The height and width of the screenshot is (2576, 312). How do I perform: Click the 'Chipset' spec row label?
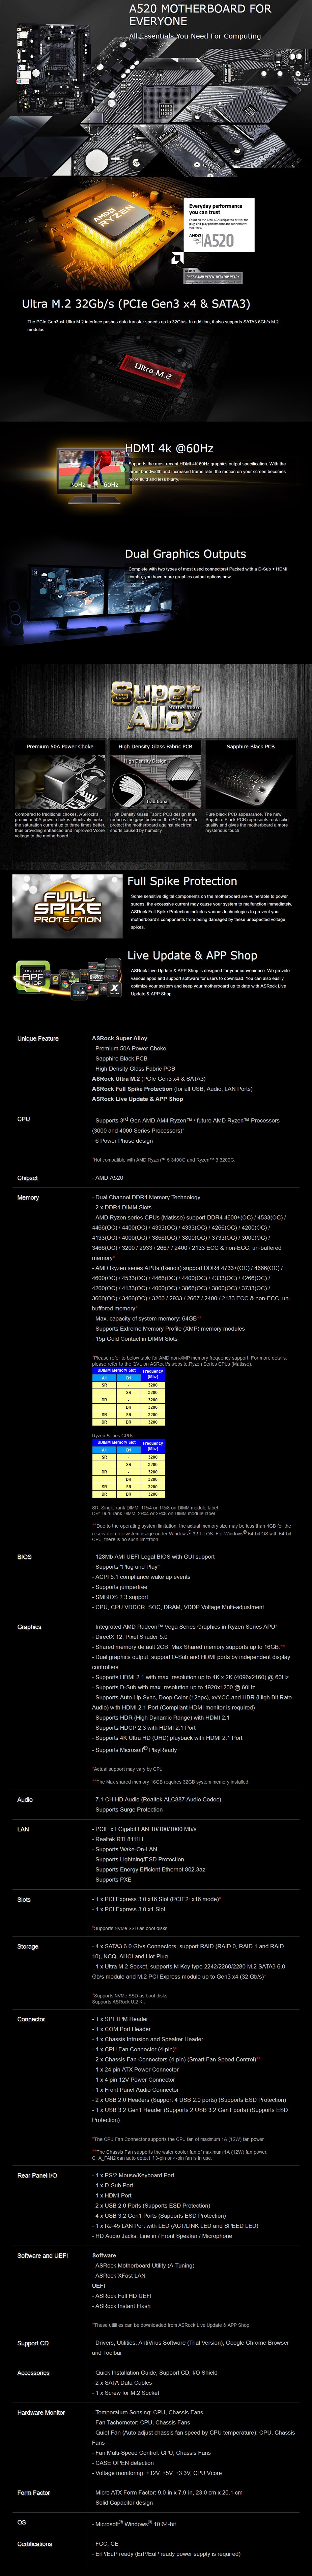tap(28, 1178)
